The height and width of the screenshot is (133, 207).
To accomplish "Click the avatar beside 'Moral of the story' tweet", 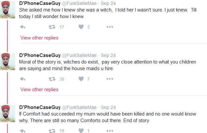I will click(x=7, y=61).
